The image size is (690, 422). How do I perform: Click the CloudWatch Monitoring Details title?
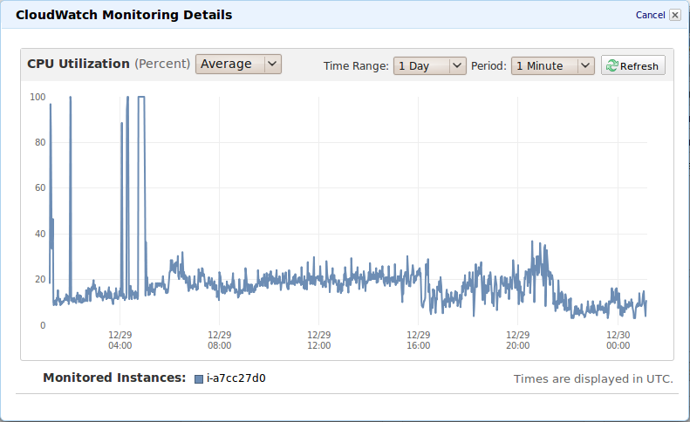(x=124, y=15)
